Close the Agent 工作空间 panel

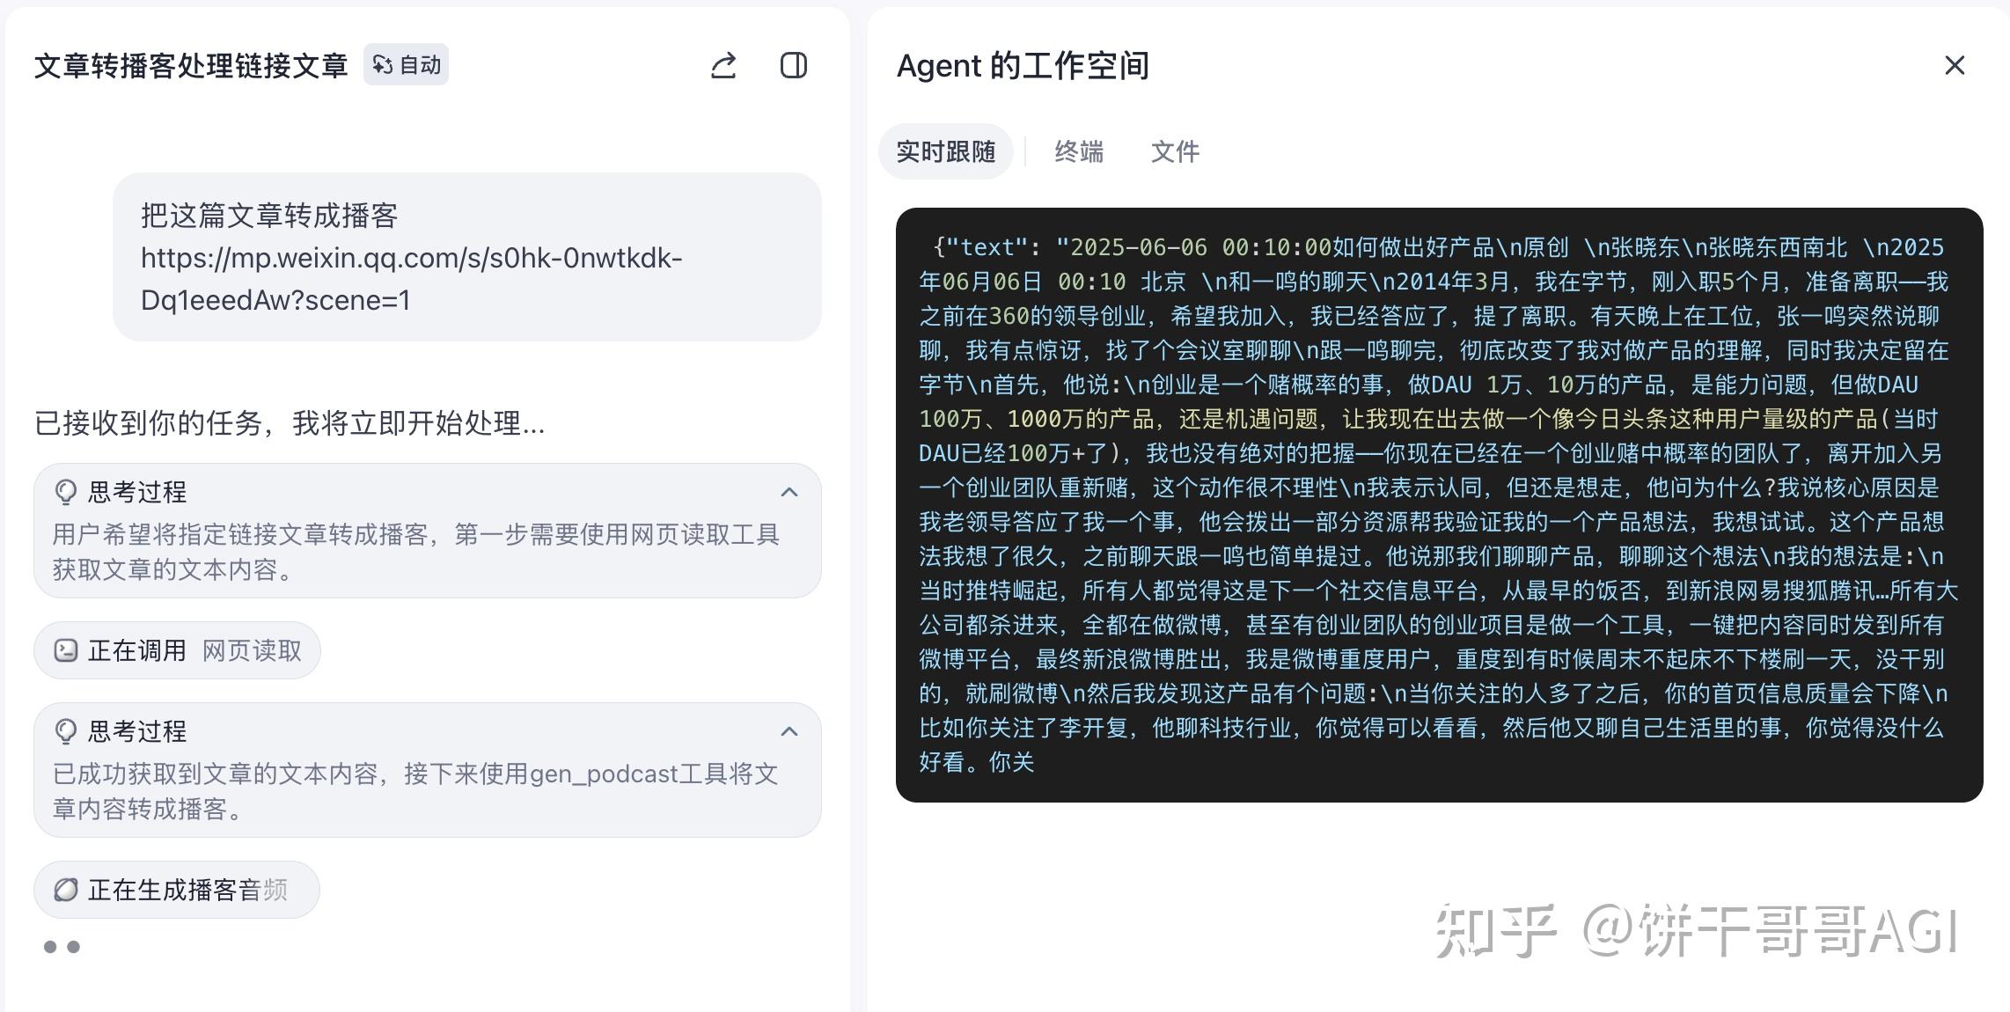point(1955,65)
